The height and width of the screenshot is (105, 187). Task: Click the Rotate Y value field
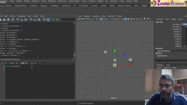(185, 34)
